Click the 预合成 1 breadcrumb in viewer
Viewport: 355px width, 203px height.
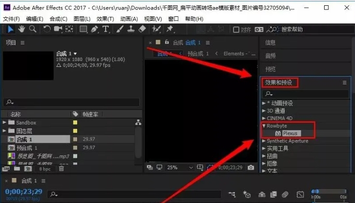click(x=198, y=54)
